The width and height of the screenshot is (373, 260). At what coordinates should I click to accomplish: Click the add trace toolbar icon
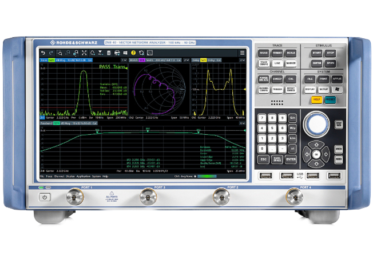click(92, 53)
